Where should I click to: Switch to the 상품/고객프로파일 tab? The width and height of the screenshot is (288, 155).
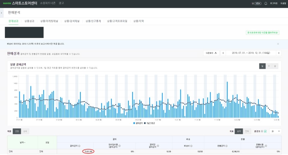[117, 21]
